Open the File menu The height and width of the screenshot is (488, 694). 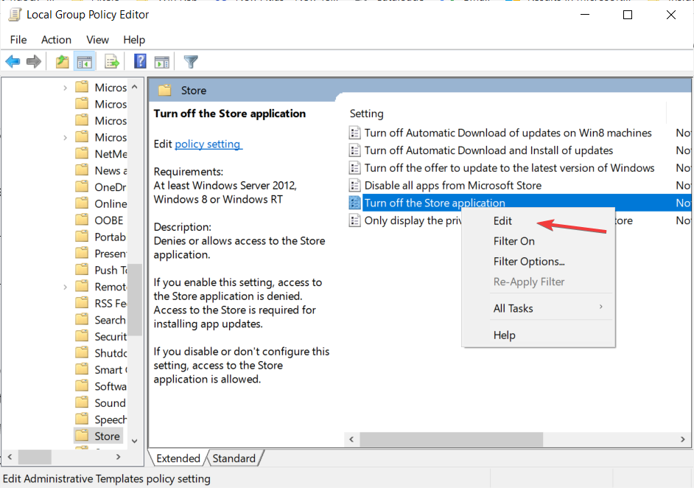point(18,40)
